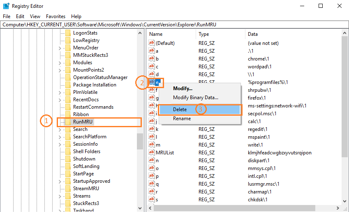Click the string value icon for entry a
This screenshot has height=212, width=349.
152,51
